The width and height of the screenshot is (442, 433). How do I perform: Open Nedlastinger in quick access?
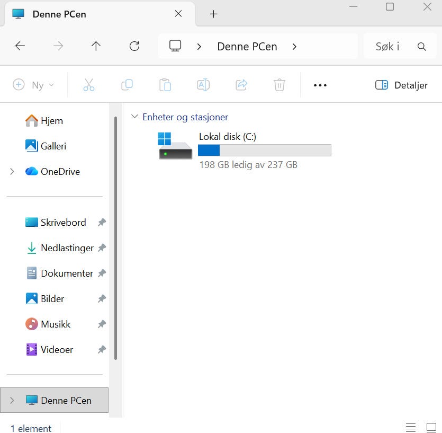(60, 248)
